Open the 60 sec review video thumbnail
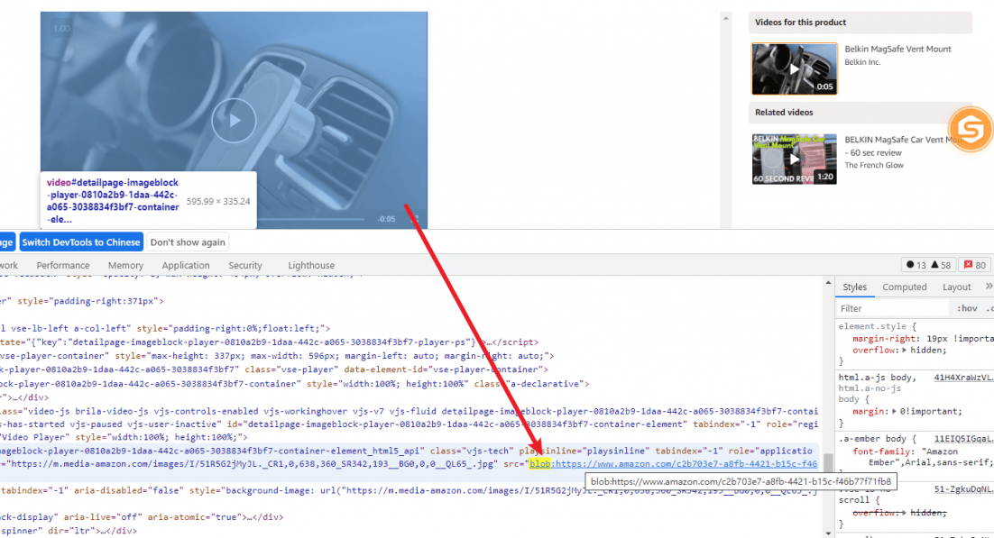994x538 pixels. coord(795,159)
